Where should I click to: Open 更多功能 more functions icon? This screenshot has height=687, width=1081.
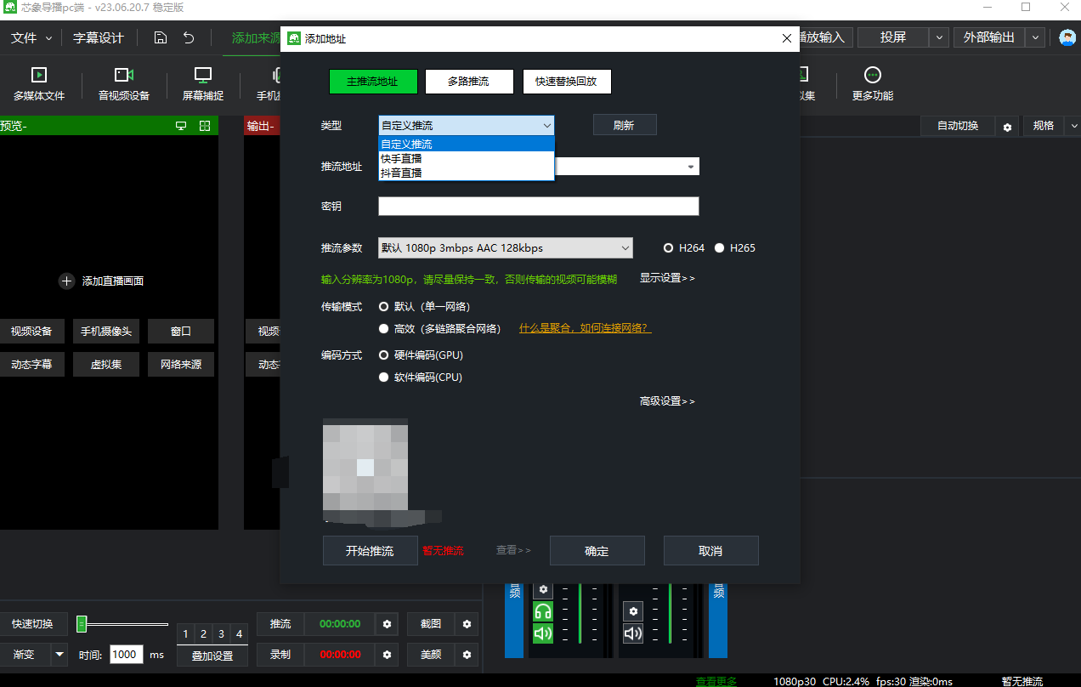tap(873, 76)
